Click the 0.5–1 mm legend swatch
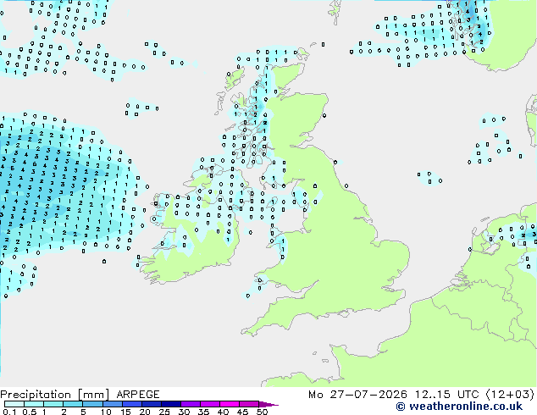Viewport: 537px width, 415px height. point(34,404)
